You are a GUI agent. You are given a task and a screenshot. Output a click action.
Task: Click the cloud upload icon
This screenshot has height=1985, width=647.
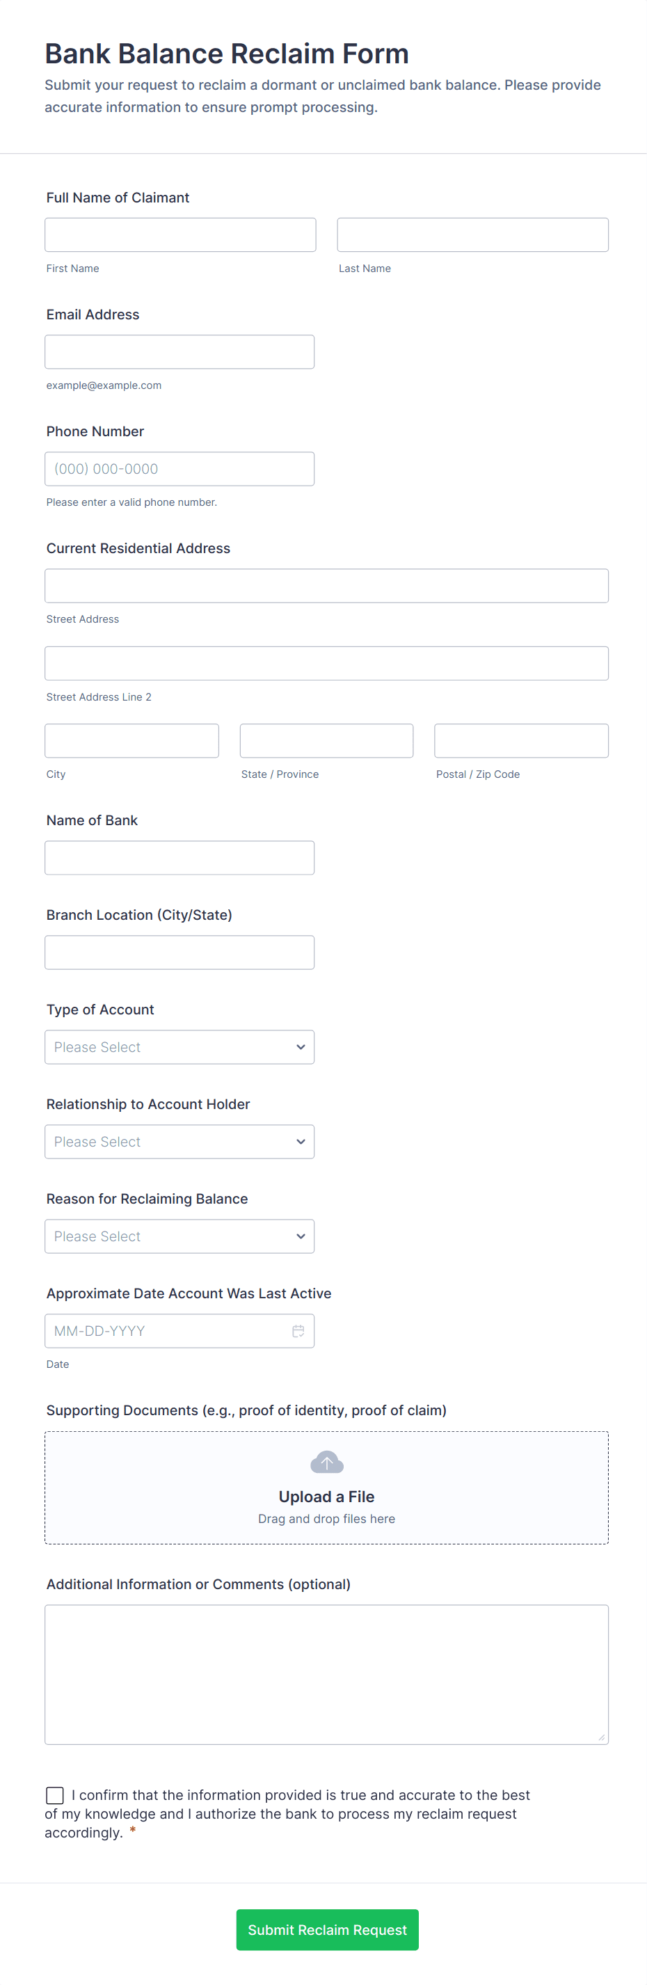click(x=326, y=1461)
